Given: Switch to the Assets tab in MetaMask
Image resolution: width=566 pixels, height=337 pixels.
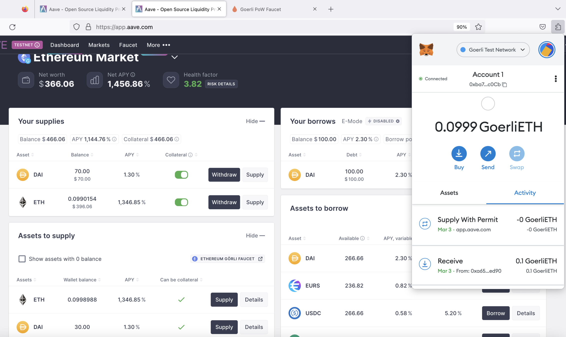Looking at the screenshot, I should 449,193.
